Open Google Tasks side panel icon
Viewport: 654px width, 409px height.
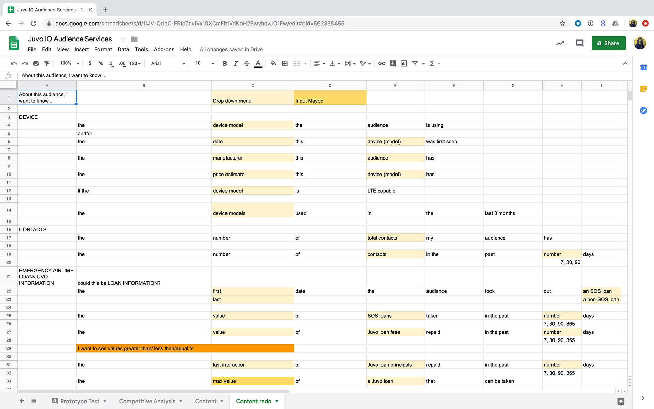[643, 111]
